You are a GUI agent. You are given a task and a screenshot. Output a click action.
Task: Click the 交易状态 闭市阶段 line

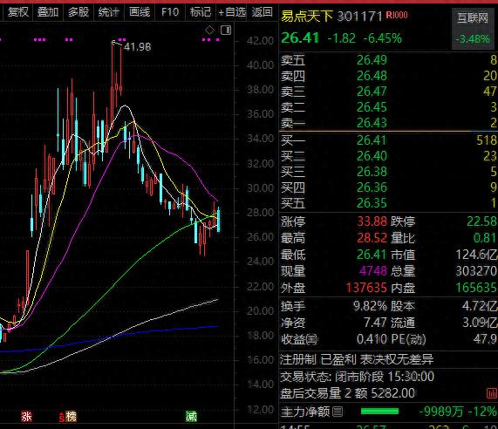pos(357,377)
